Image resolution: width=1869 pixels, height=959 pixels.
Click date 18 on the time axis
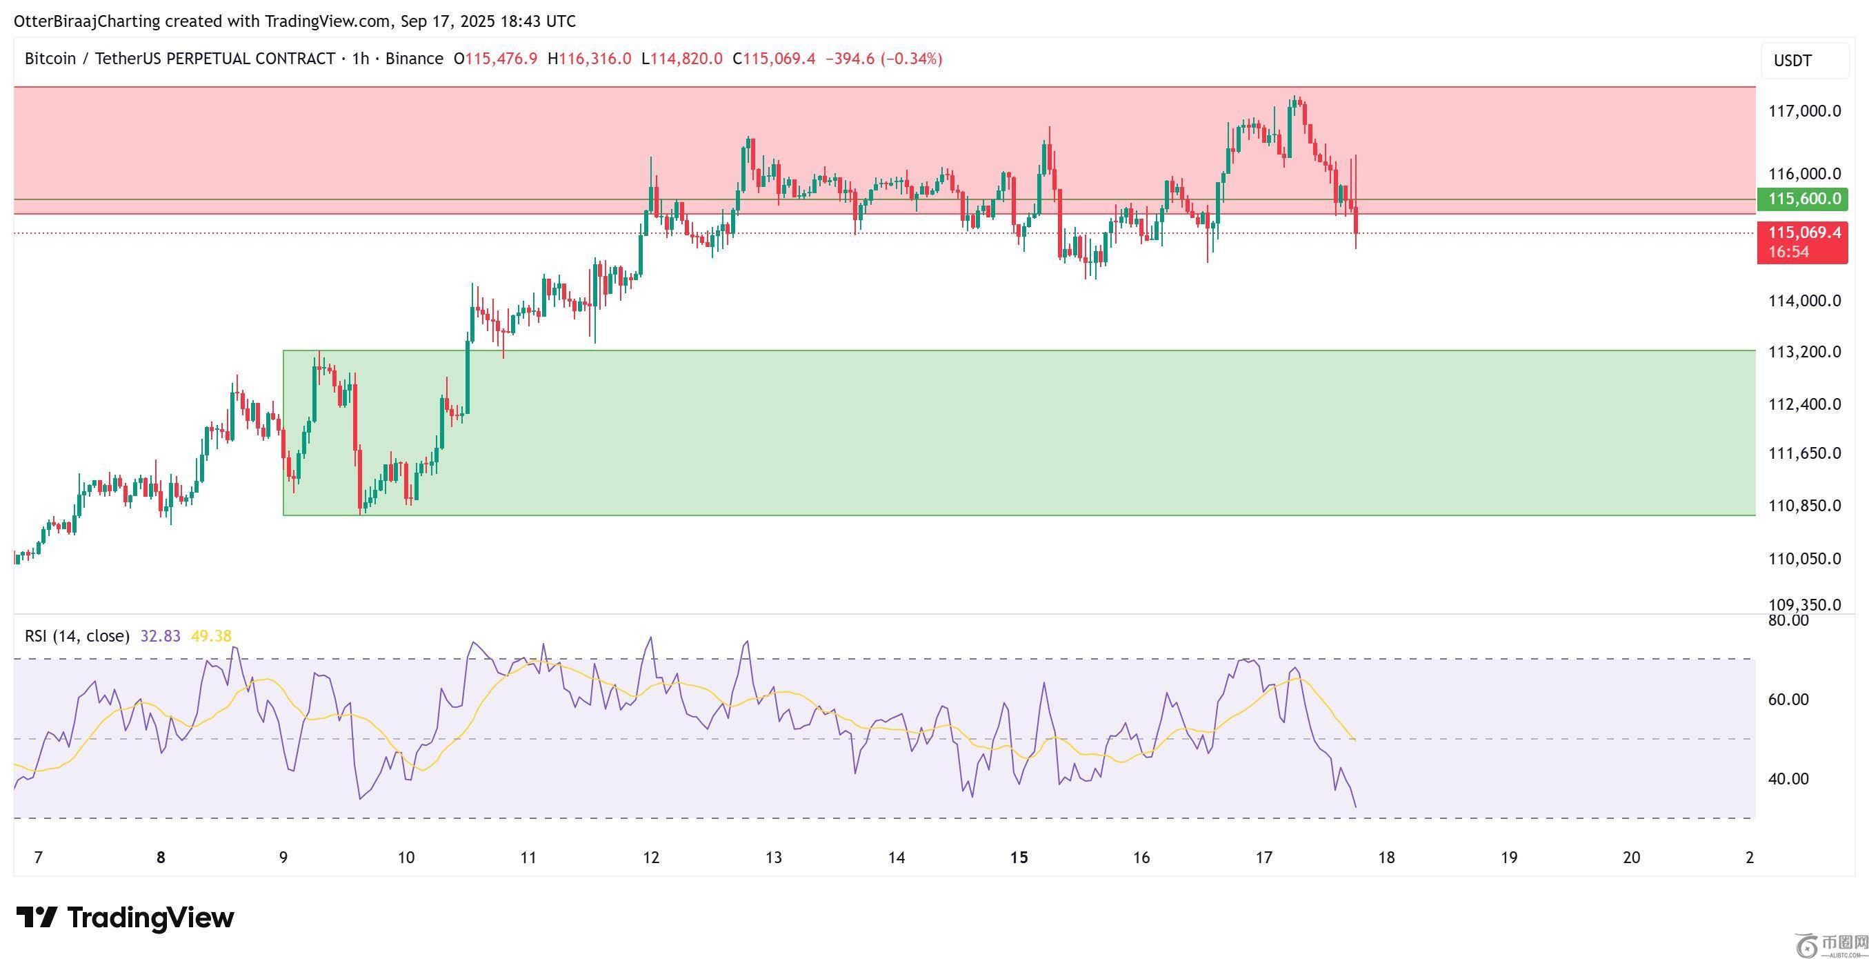click(x=1386, y=858)
